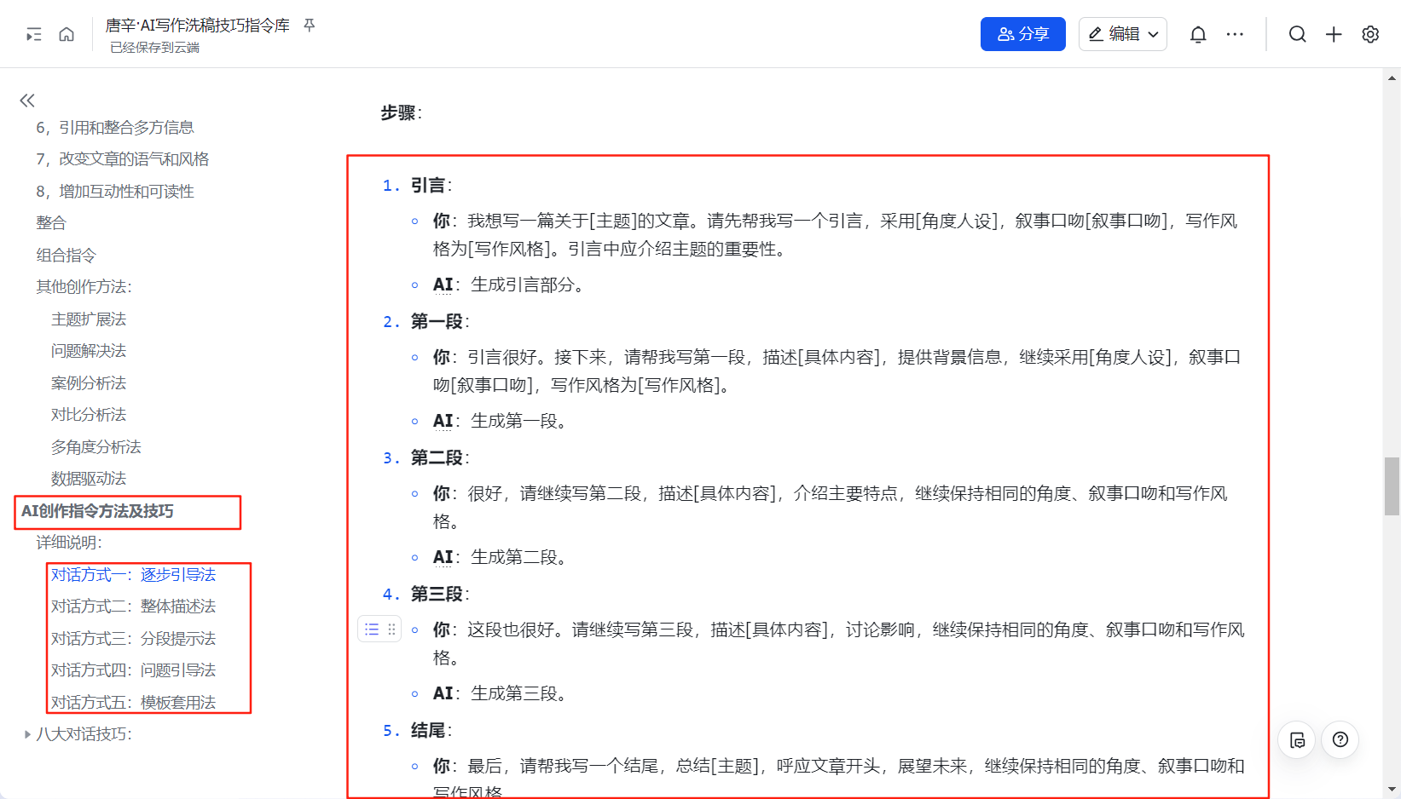Screen dimensions: 1401x799
Task: Select 问题解决法 outline entry
Action: (x=89, y=351)
